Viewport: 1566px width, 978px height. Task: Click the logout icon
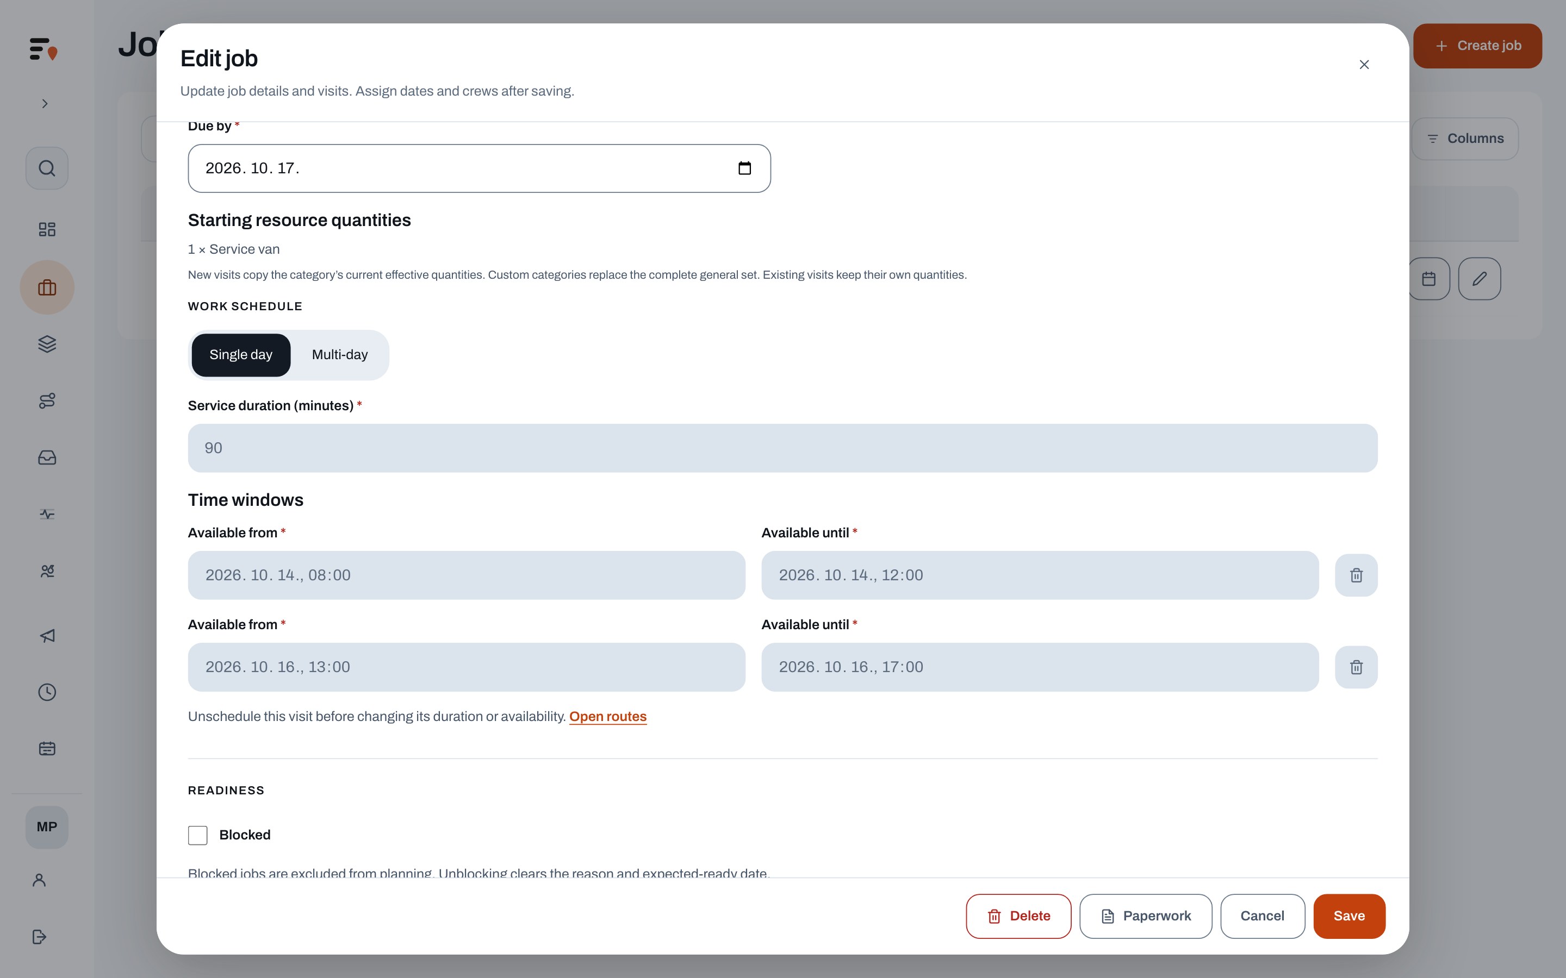[40, 937]
